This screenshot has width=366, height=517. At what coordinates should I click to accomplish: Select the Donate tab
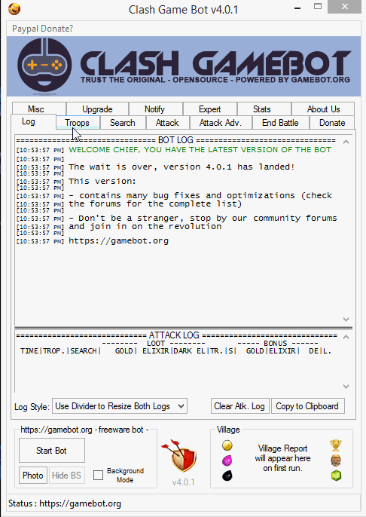332,123
